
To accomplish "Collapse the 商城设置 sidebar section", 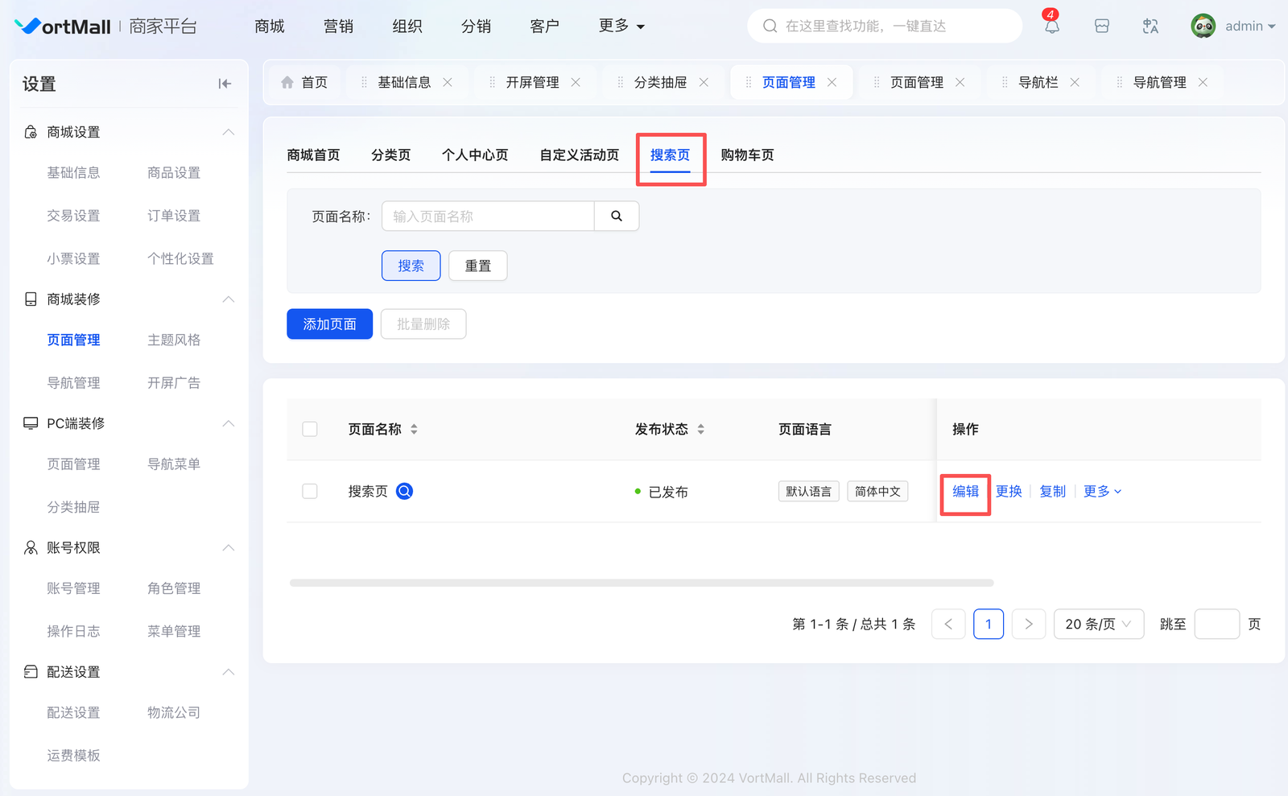I will pos(229,132).
